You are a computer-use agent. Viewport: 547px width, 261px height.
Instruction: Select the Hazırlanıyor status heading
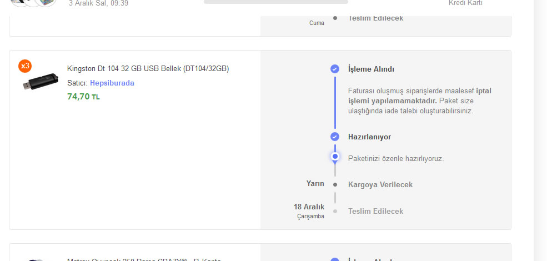pyautogui.click(x=369, y=137)
